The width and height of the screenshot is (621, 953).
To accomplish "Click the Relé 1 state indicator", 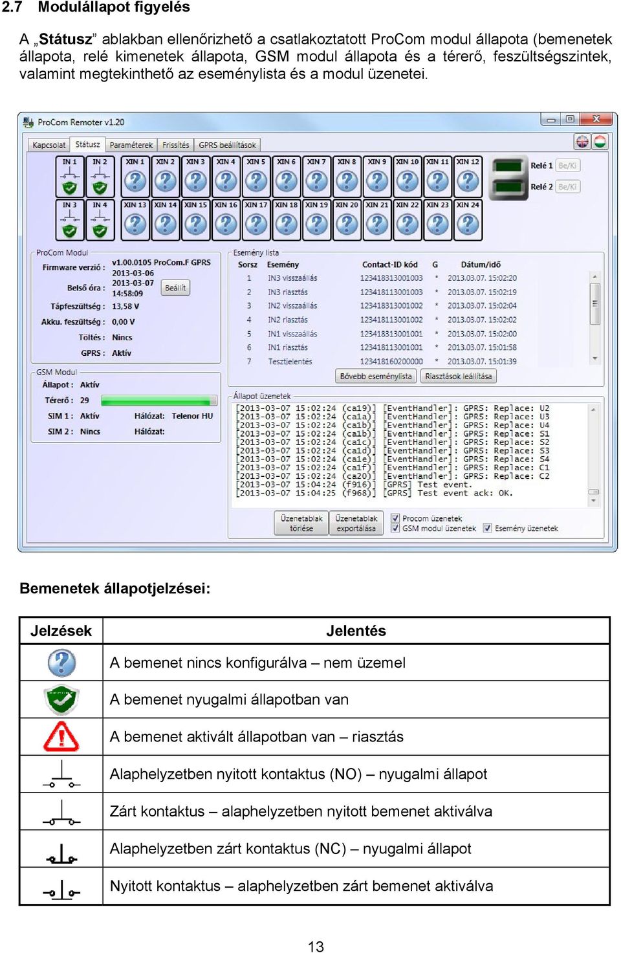I will tap(508, 166).
